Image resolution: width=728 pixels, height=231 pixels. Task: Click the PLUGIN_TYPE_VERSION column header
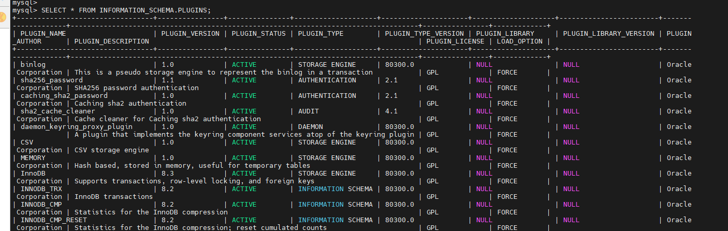425,34
